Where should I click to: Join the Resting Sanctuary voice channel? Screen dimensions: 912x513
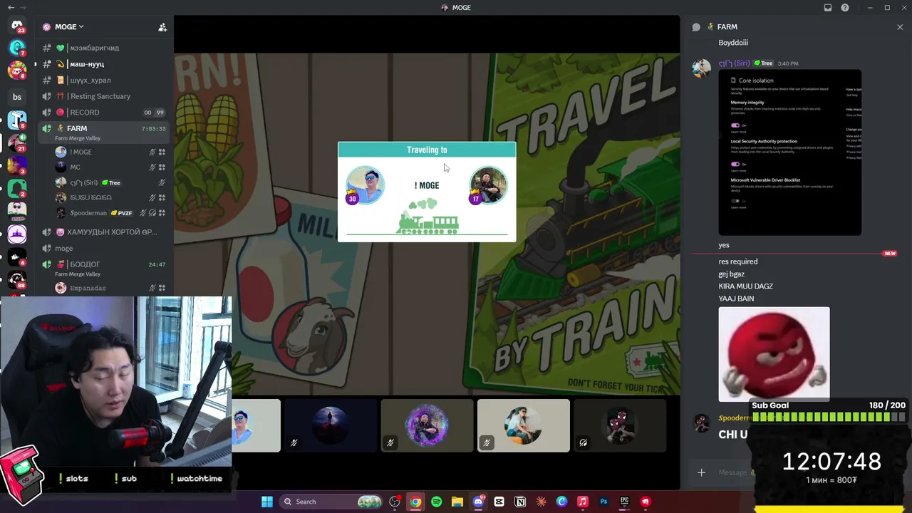tap(105, 96)
